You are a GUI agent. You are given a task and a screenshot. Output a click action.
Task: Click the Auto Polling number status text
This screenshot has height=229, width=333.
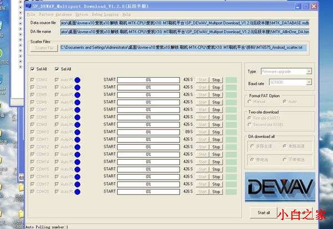(47, 227)
